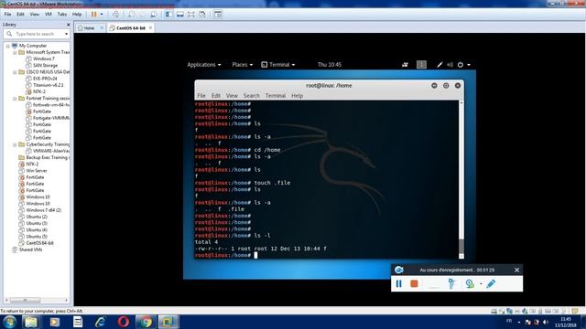Open the recorder pencil drawing tool
Viewport: 586px width, 329px height.
(491, 284)
